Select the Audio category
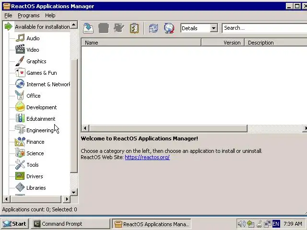The width and height of the screenshot is (307, 230). click(33, 38)
